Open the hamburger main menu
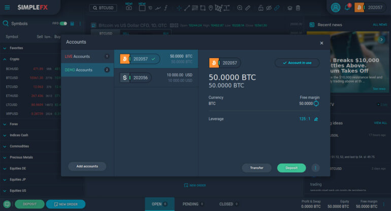This screenshot has width=391, height=211. coord(7,8)
